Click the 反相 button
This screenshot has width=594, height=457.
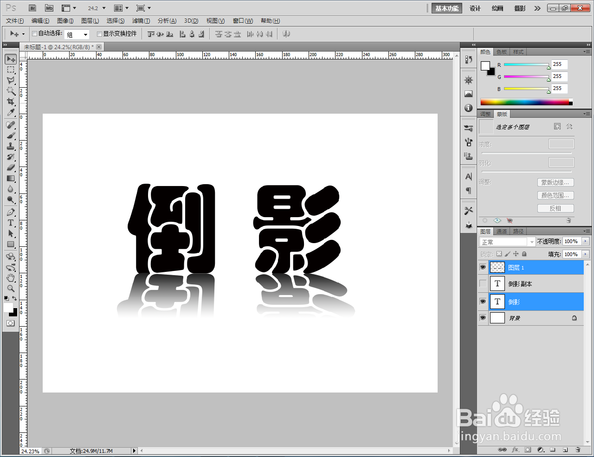point(555,208)
